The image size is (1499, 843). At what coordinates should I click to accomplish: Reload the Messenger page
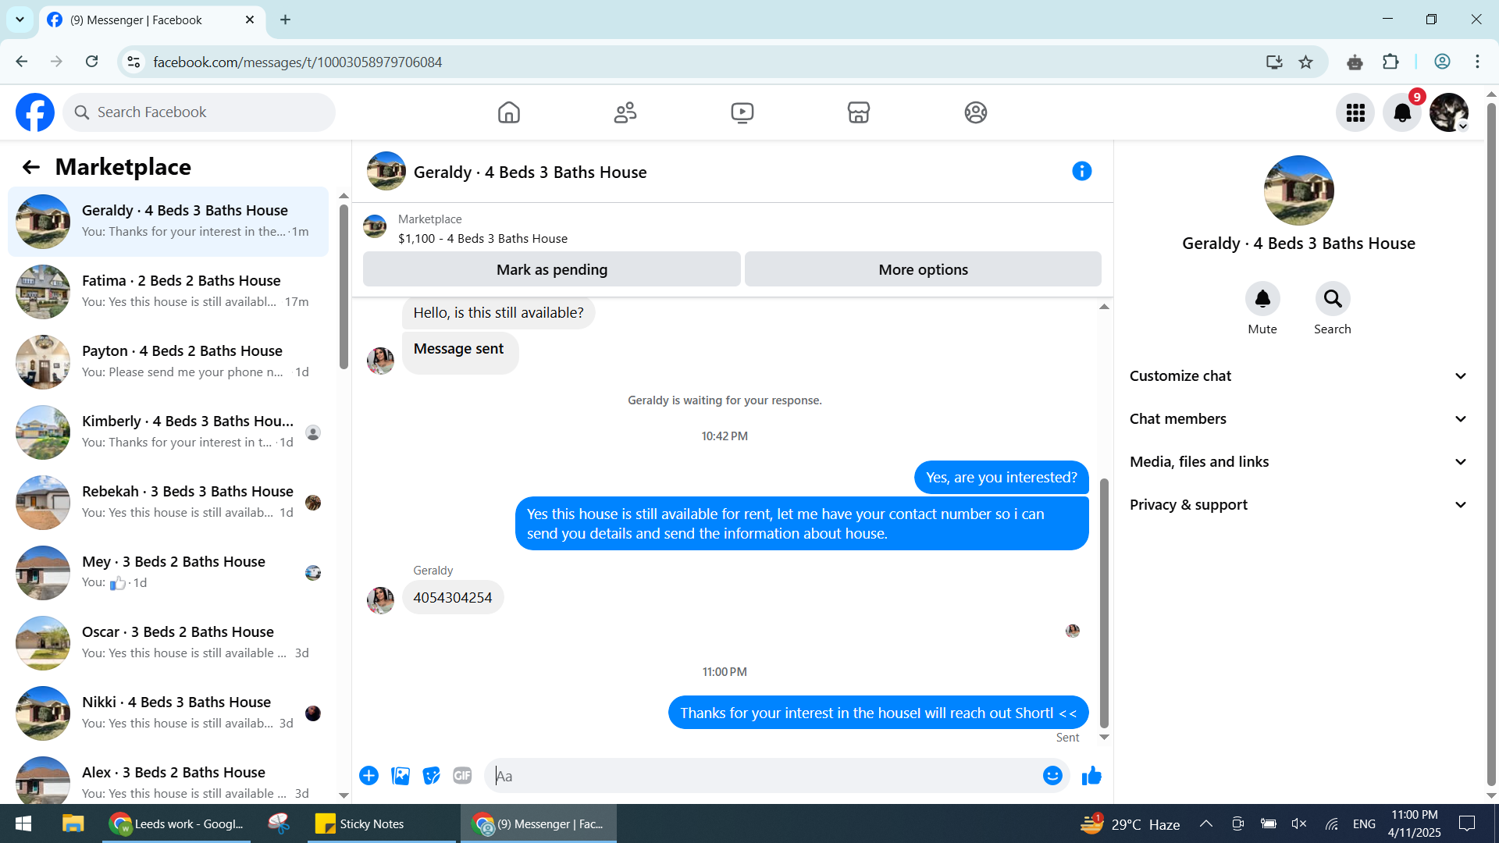[92, 62]
